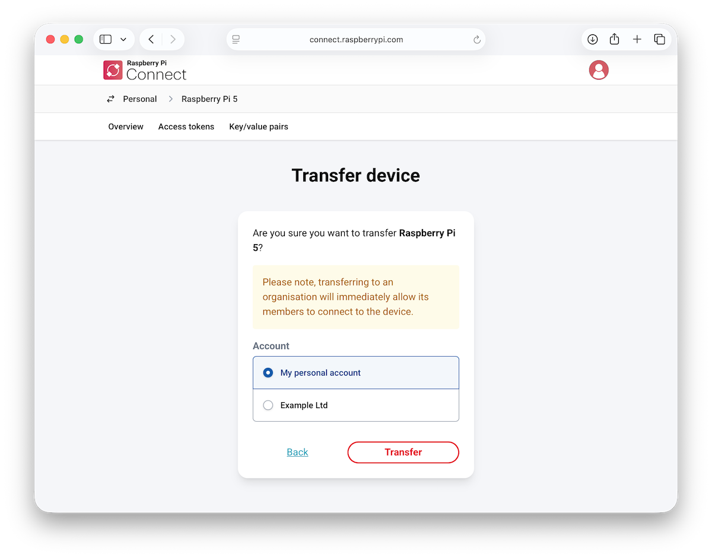Open the user profile avatar menu

point(599,70)
